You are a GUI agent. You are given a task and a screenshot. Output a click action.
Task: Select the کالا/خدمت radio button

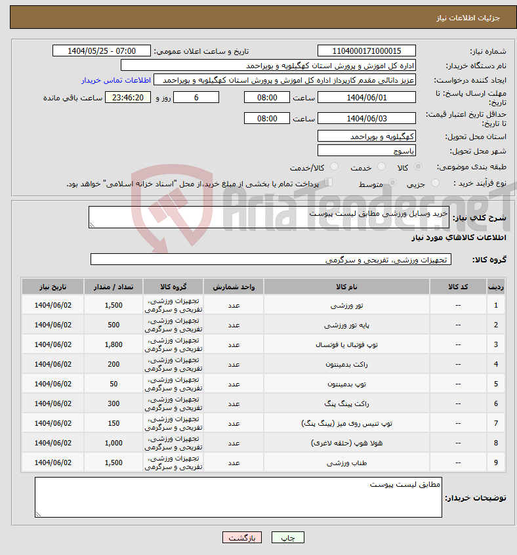(334, 167)
